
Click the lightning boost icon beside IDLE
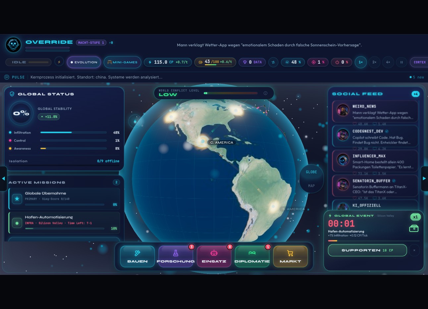click(x=59, y=62)
